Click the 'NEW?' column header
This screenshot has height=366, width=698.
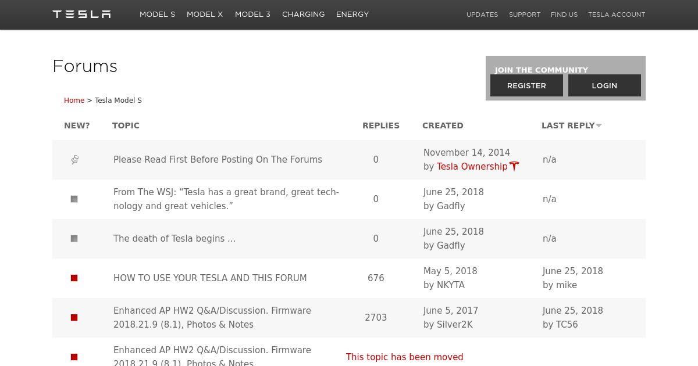(77, 125)
